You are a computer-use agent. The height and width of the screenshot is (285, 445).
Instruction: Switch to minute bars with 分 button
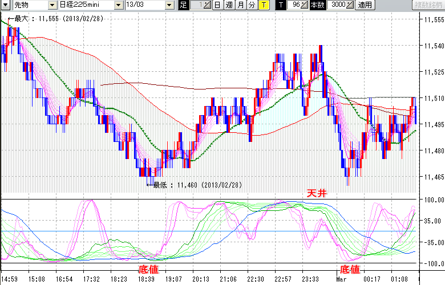(252, 5)
